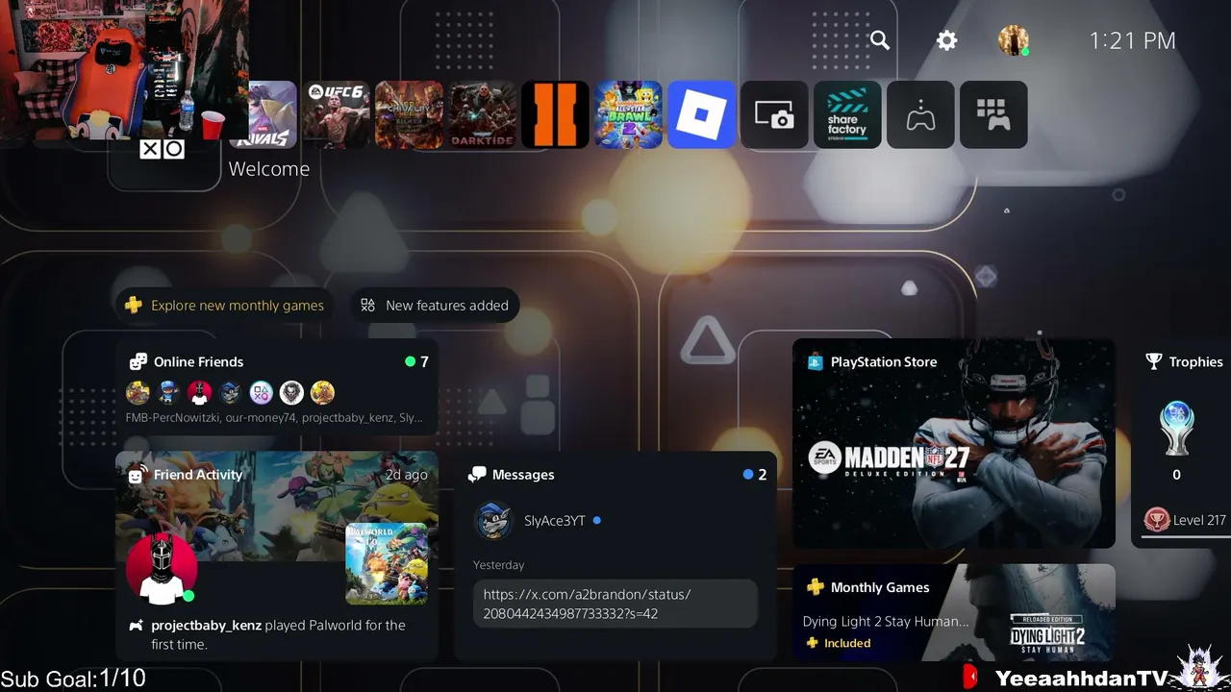Screen dimensions: 1231x692
Task: Open the x.com a2brandon status link
Action: click(x=615, y=604)
